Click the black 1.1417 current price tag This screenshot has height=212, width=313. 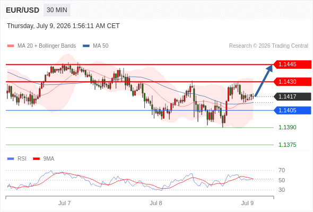(x=292, y=96)
